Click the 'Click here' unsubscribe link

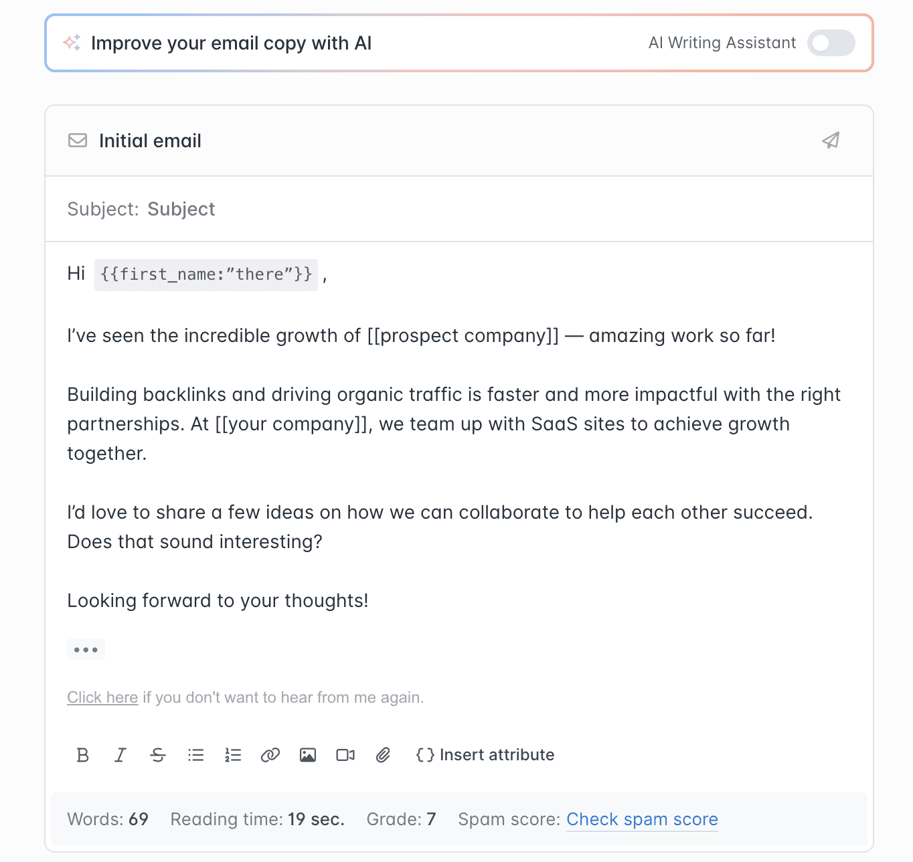point(102,697)
